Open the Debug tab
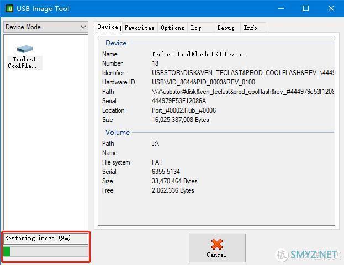 pyautogui.click(x=226, y=28)
